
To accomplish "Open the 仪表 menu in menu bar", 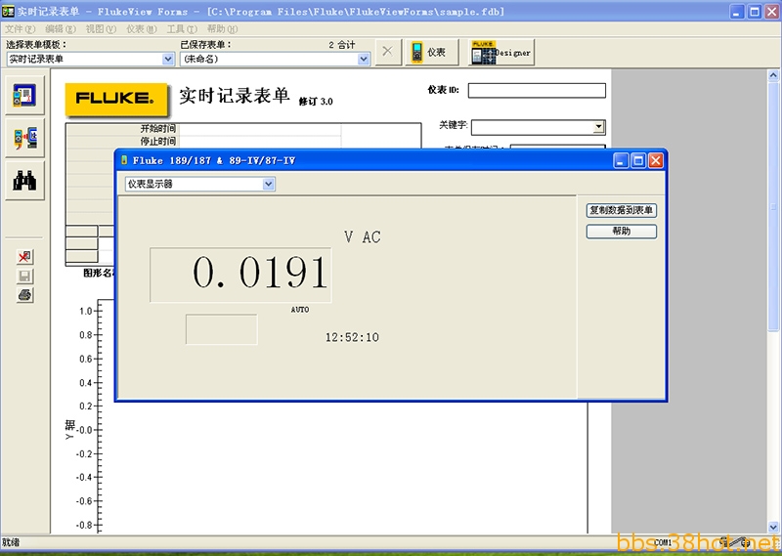I will [142, 29].
